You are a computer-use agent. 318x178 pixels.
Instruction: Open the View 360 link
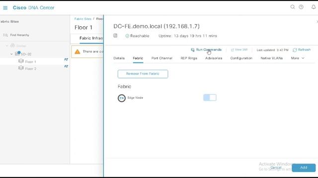(239, 49)
